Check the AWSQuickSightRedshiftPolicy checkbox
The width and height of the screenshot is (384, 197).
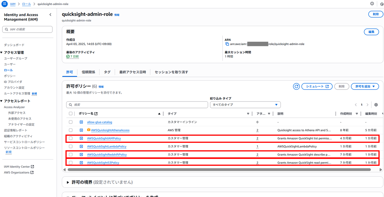click(70, 154)
